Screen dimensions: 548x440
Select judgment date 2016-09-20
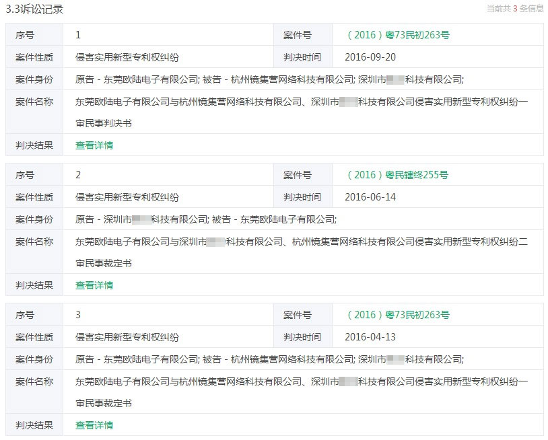pyautogui.click(x=370, y=57)
